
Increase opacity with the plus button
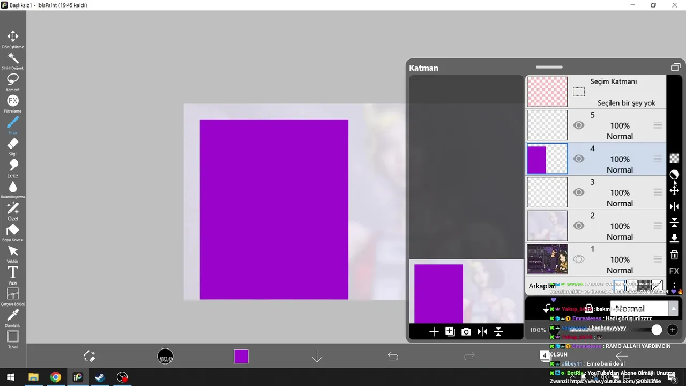click(x=673, y=330)
